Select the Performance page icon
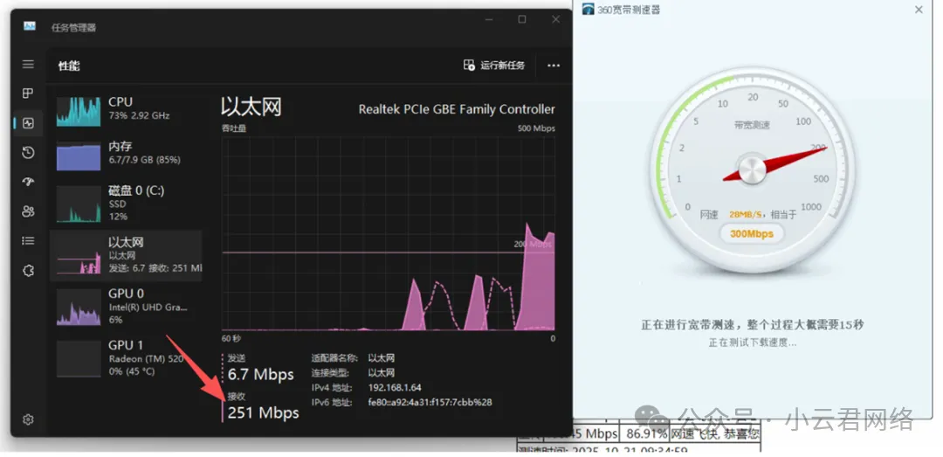Screen dimensions: 943x457 [28, 123]
